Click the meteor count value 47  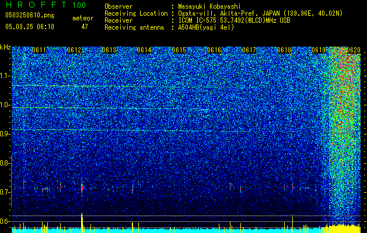(x=85, y=27)
